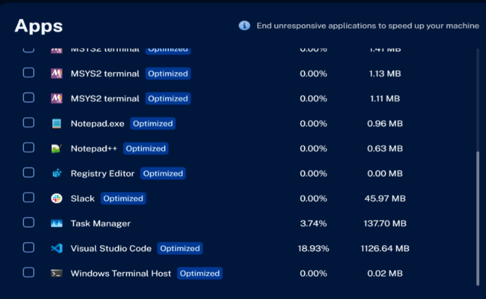Click the "137.70 MB" memory value for Task Manager

coord(385,223)
